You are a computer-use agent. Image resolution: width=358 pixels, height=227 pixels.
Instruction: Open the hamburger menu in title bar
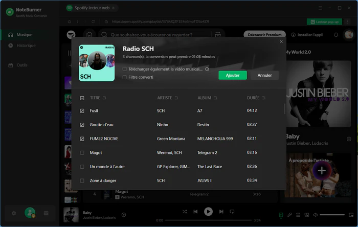[320, 8]
